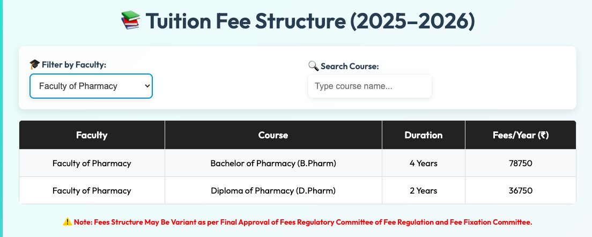Focus the Type course name search box
592x237 pixels.
[x=369, y=86]
